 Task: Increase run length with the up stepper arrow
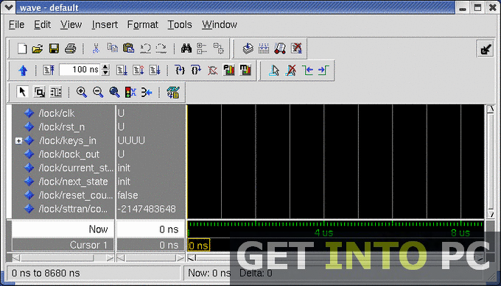tap(105, 67)
